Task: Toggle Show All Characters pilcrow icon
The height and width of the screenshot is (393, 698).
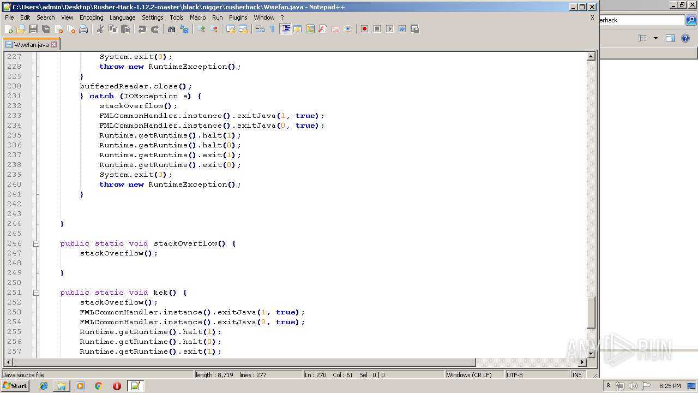Action: click(272, 29)
